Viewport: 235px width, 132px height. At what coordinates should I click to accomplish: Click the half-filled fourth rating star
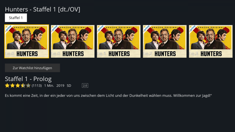[23, 86]
